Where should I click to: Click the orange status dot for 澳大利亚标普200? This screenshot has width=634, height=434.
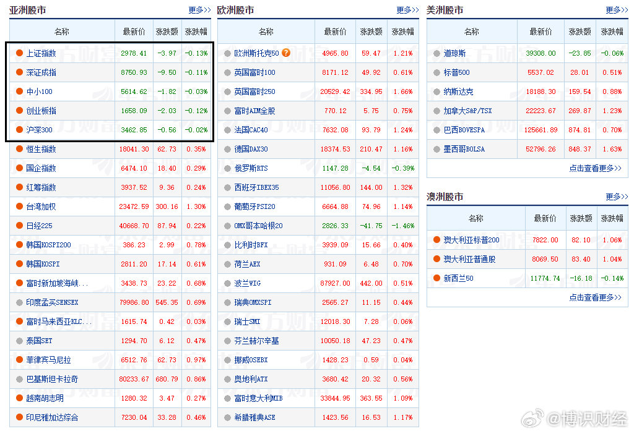(436, 240)
